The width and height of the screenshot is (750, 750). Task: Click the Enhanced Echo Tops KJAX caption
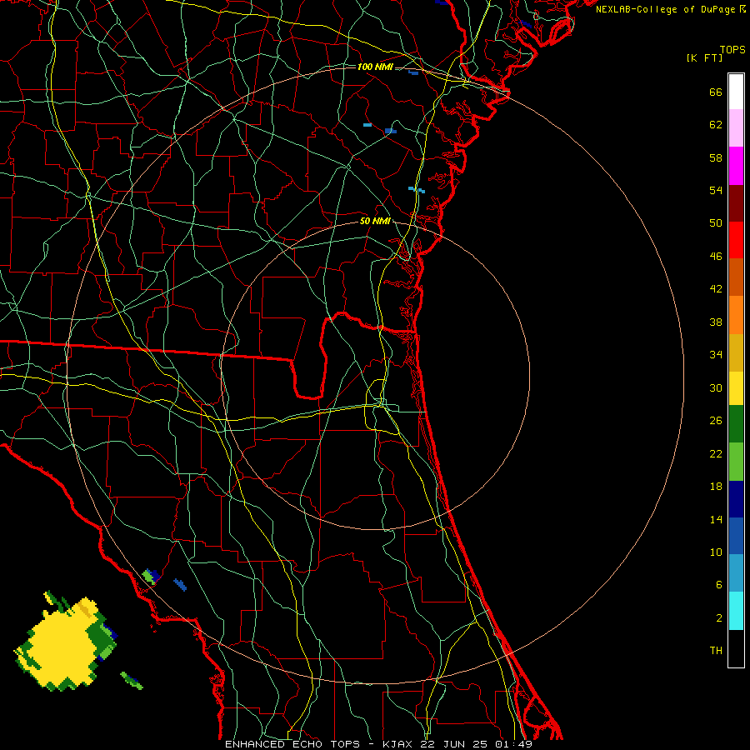pyautogui.click(x=378, y=744)
